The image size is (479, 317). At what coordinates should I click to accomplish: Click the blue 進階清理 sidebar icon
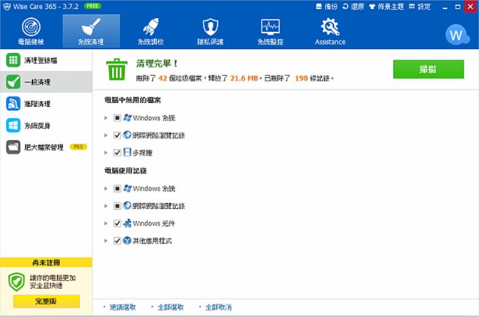point(13,104)
